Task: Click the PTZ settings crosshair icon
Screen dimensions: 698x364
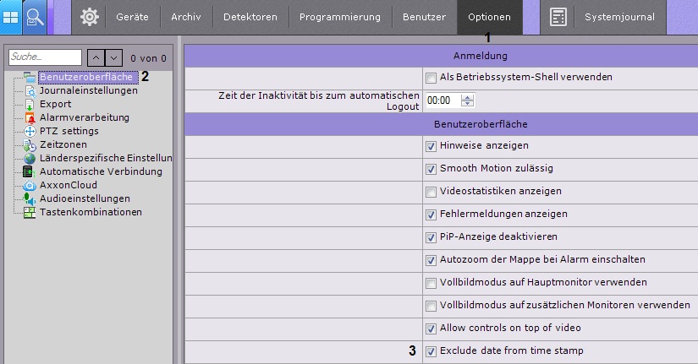Action: (30, 131)
